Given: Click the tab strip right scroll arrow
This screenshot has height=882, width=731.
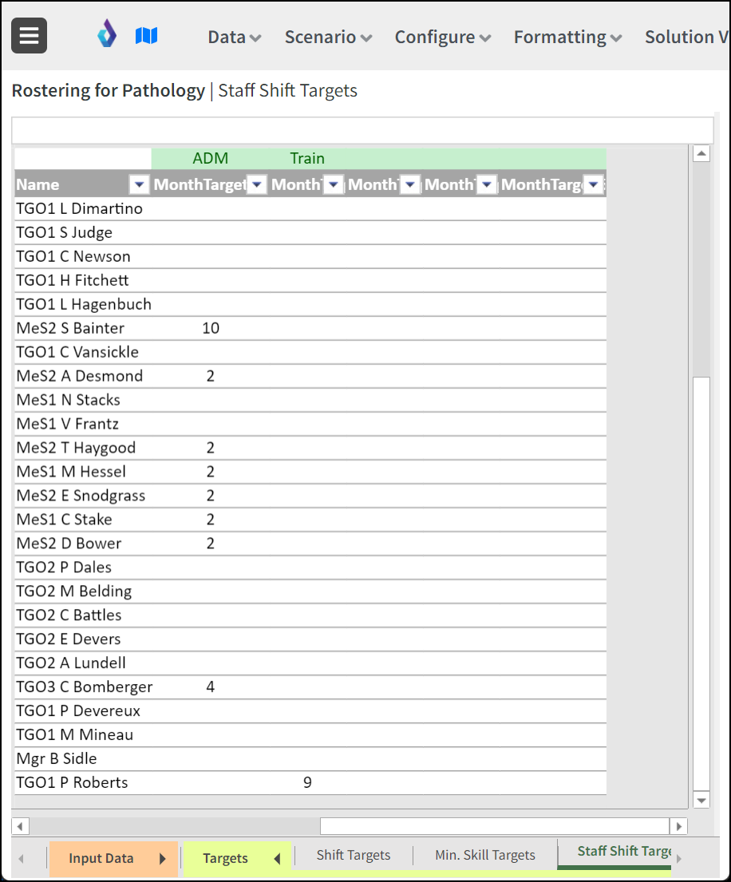Looking at the screenshot, I should click(x=678, y=858).
